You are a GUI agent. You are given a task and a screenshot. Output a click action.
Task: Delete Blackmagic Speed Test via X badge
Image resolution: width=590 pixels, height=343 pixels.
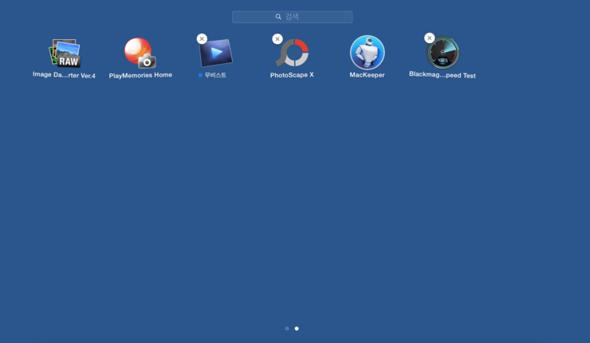point(429,38)
